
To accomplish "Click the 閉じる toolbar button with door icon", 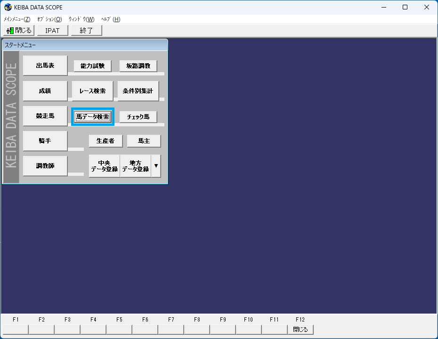I will click(x=19, y=30).
